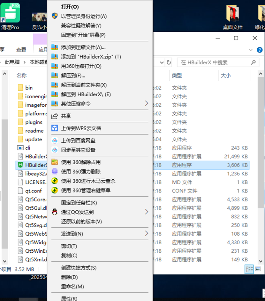Open the 清理Pro desktop shortcut

pos(10,17)
